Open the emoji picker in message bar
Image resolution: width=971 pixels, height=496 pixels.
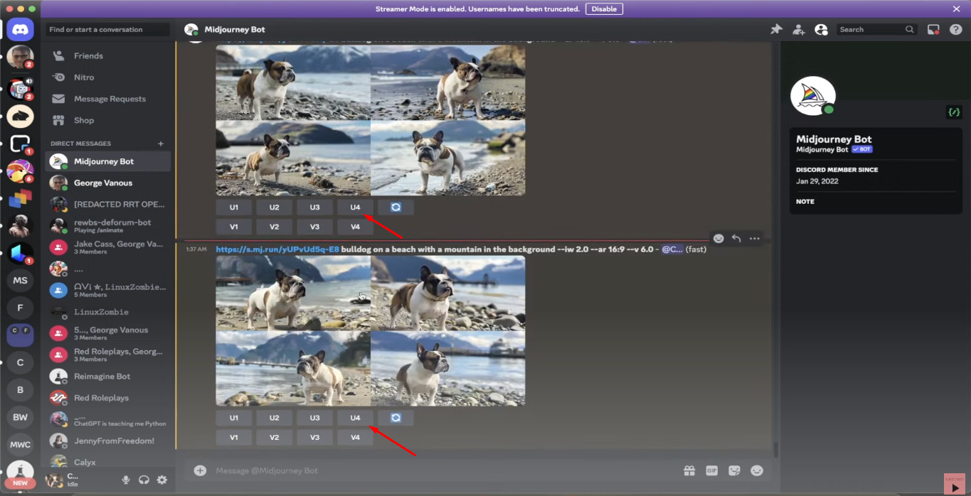click(x=757, y=470)
